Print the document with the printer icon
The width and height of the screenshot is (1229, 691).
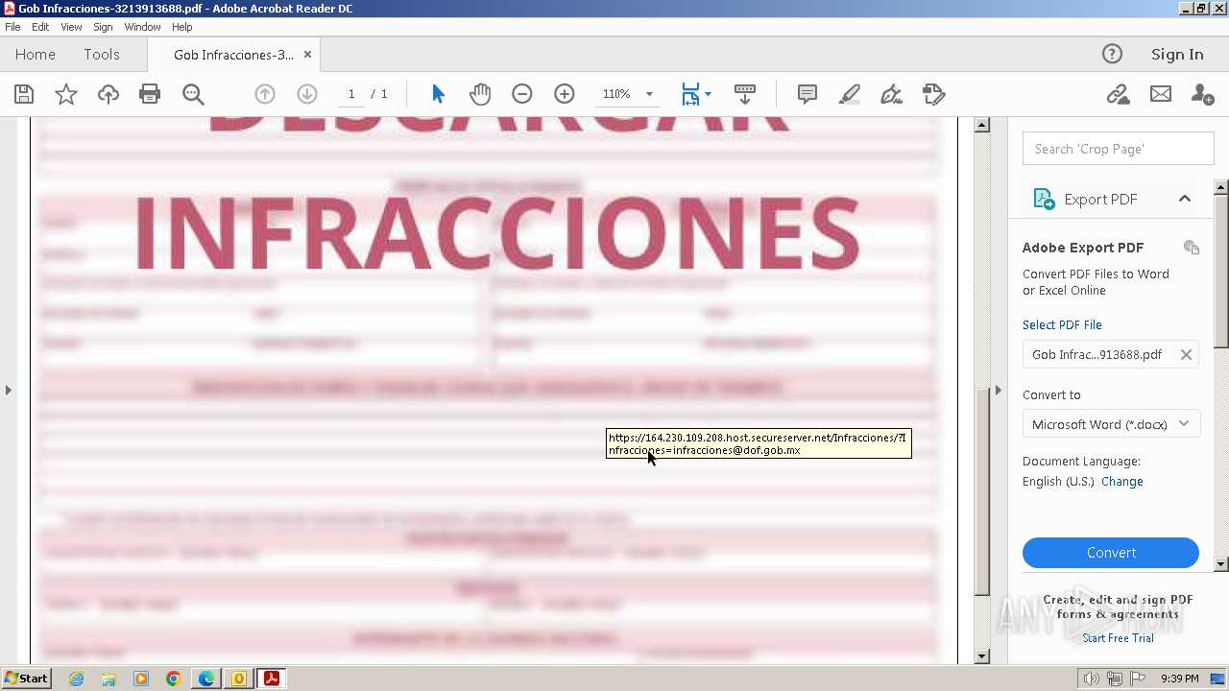click(150, 94)
